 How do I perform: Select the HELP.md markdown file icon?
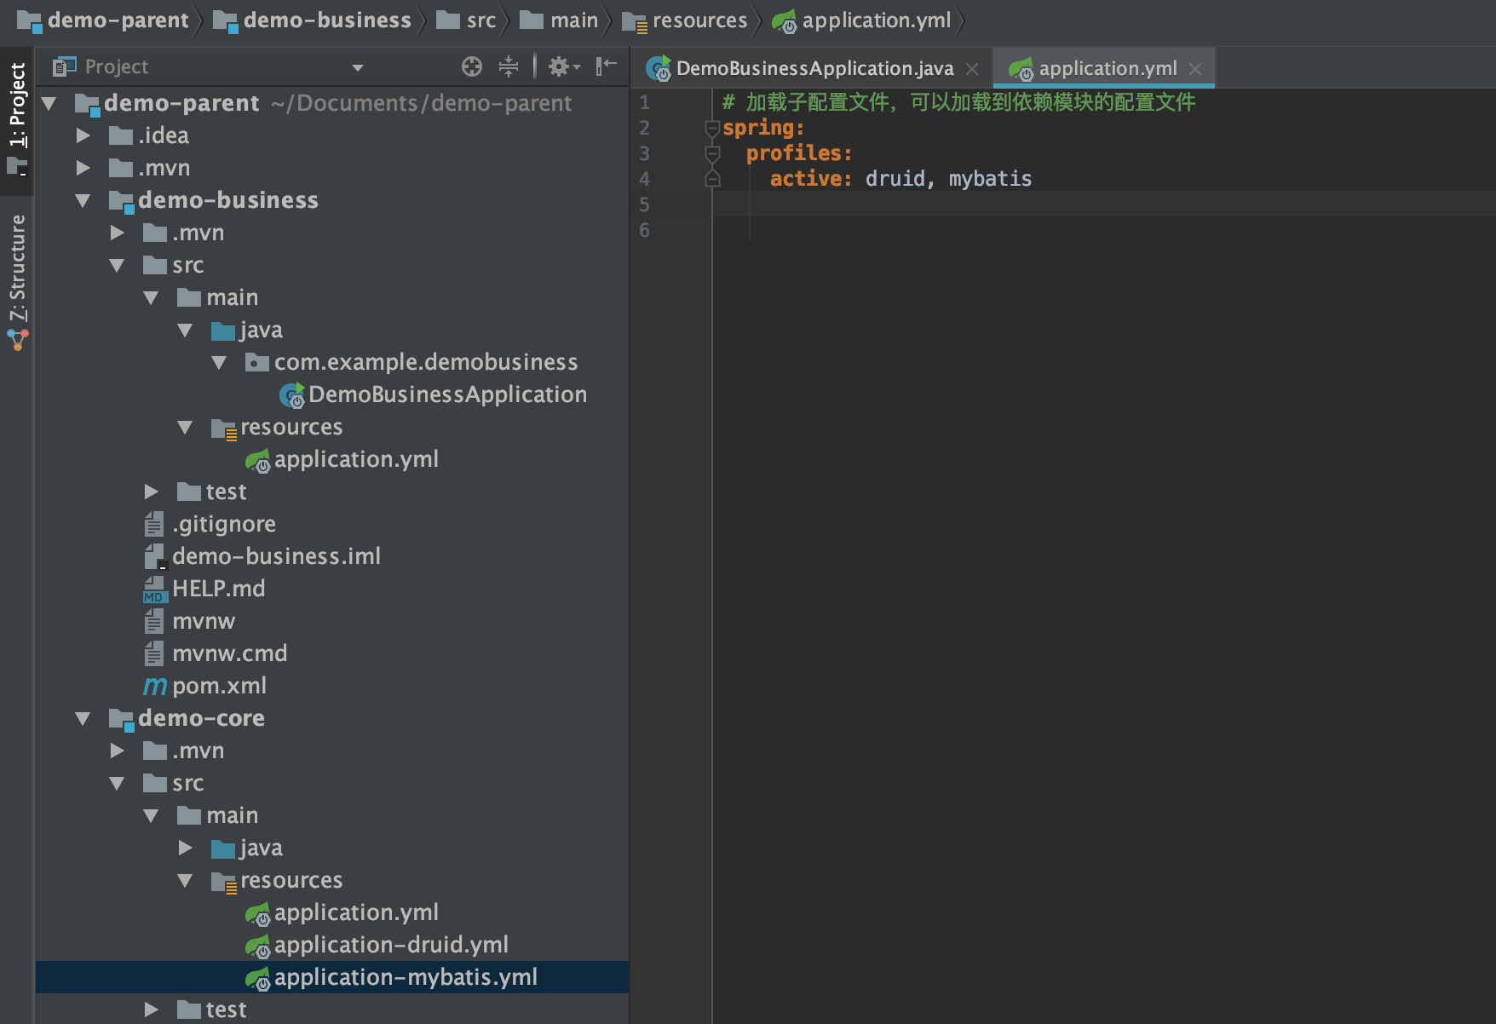point(154,589)
